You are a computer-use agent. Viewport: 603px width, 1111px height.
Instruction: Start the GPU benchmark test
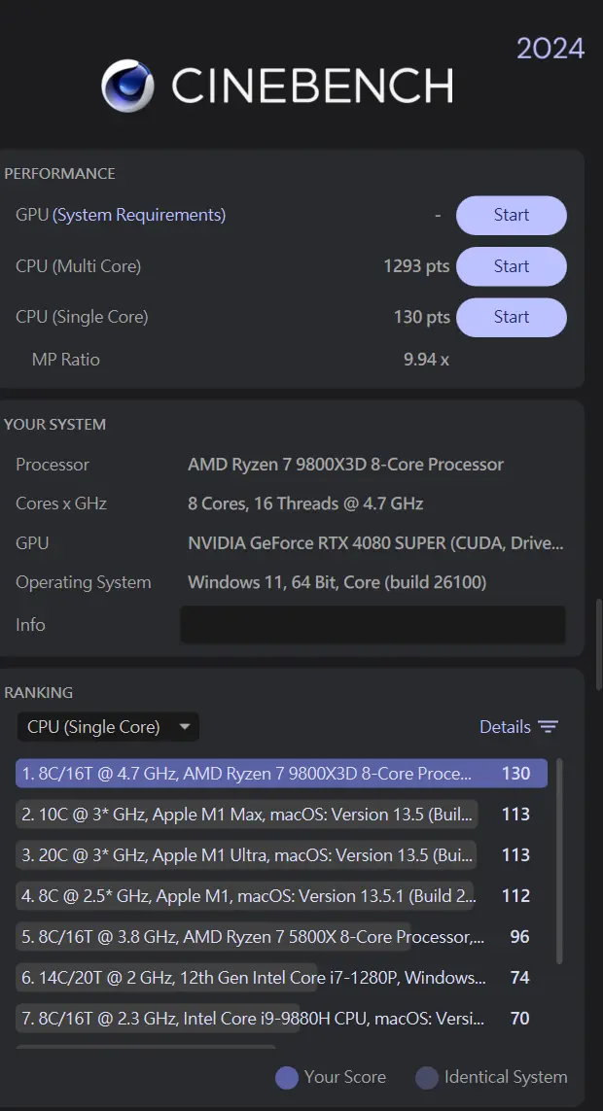pyautogui.click(x=512, y=215)
